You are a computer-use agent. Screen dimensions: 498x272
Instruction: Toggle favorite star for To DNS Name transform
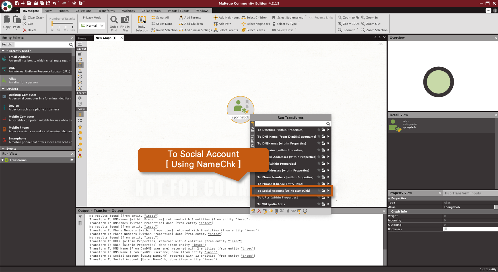[319, 137]
